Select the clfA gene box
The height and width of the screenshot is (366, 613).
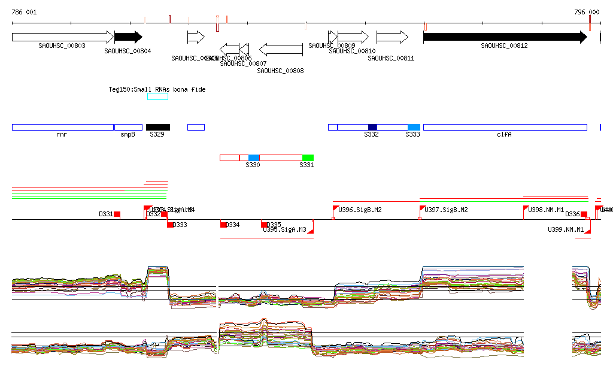505,127
